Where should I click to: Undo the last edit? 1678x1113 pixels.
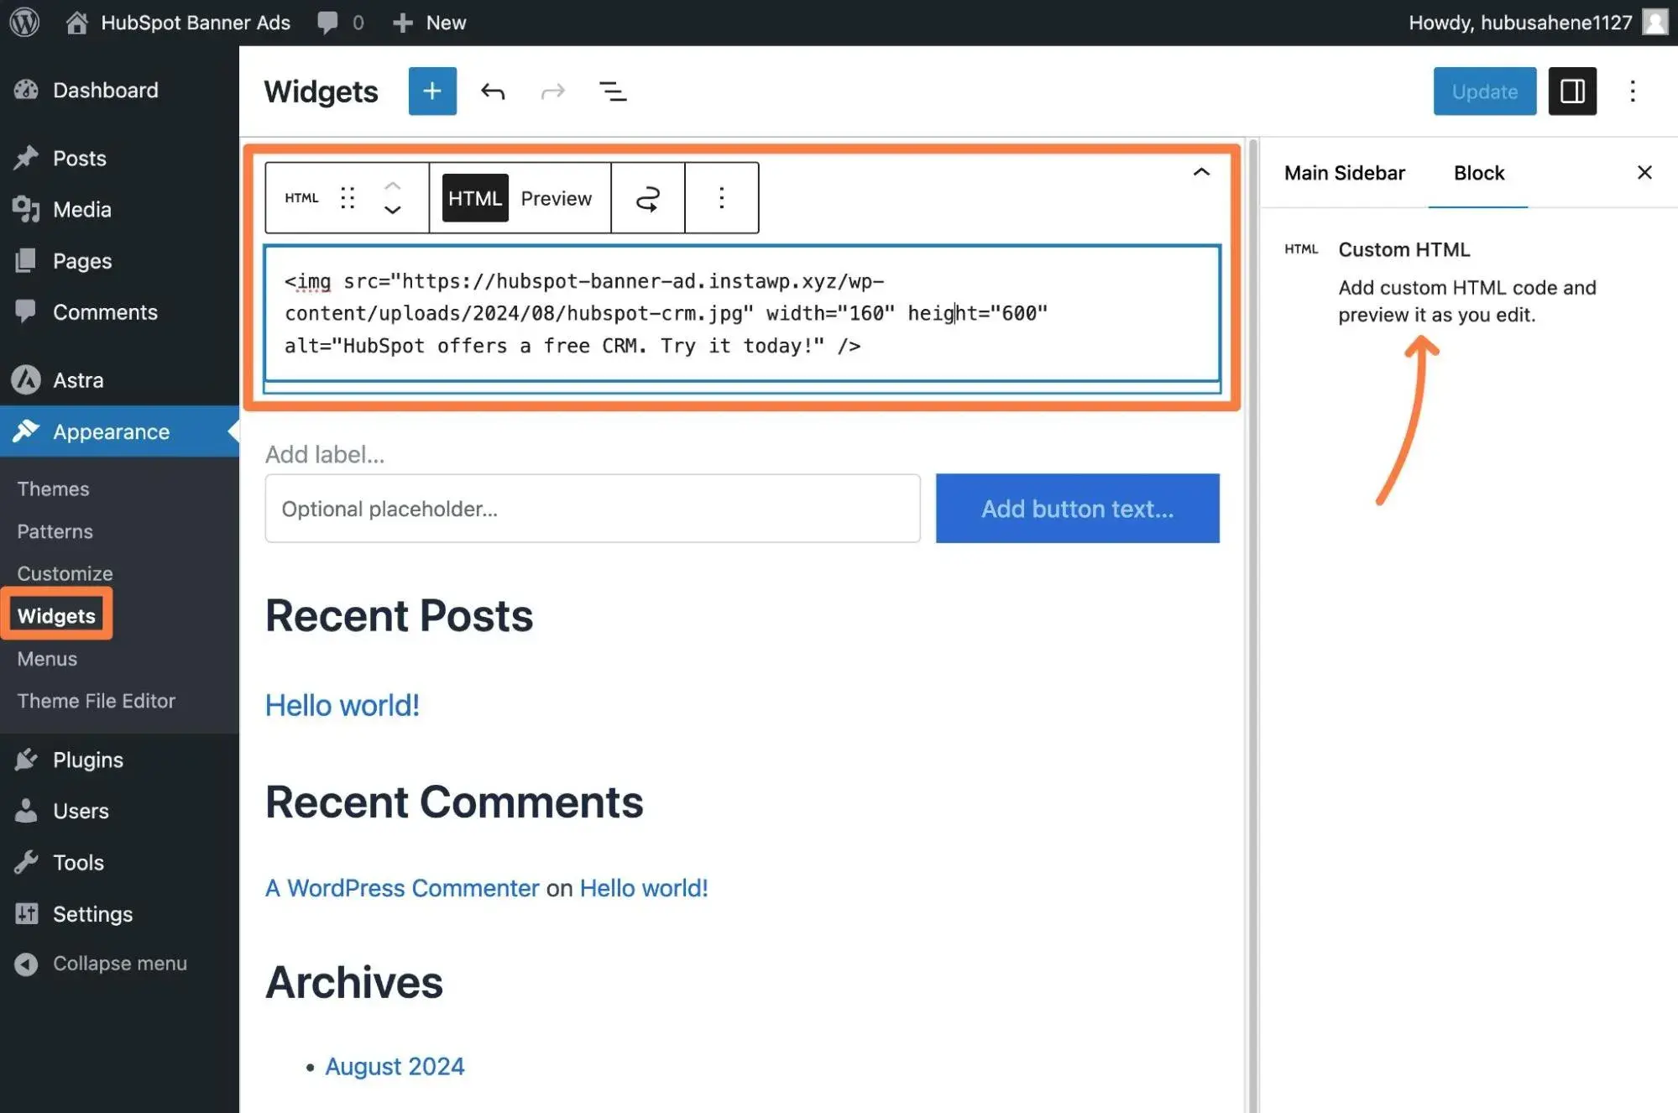493,91
